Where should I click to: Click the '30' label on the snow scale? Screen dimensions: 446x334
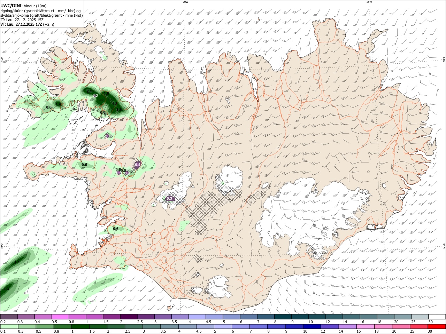tap(430, 322)
